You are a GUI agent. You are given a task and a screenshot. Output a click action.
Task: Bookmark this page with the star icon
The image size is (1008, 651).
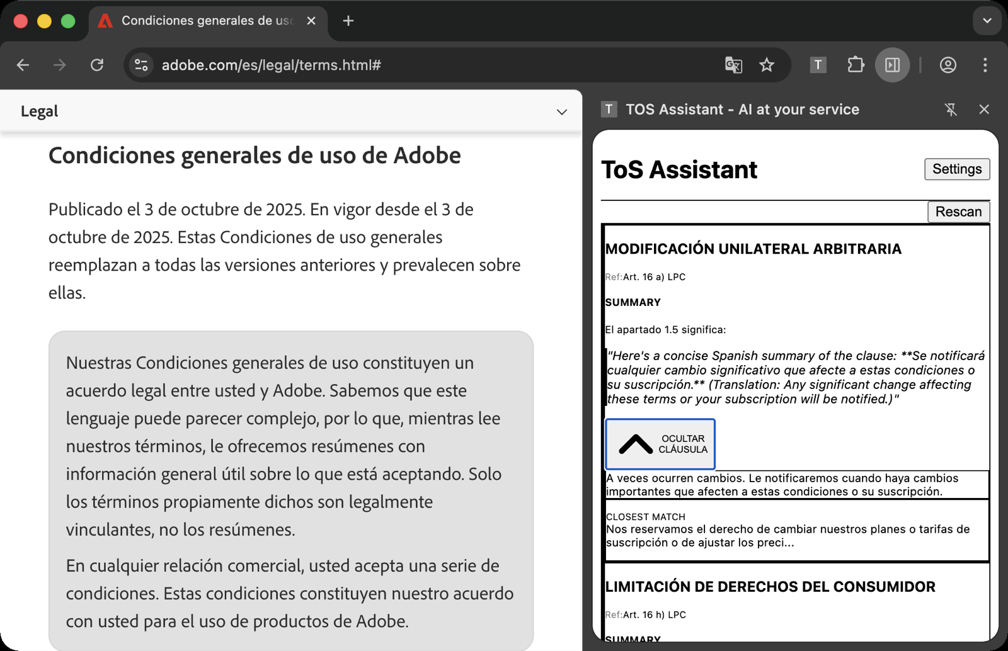point(767,65)
